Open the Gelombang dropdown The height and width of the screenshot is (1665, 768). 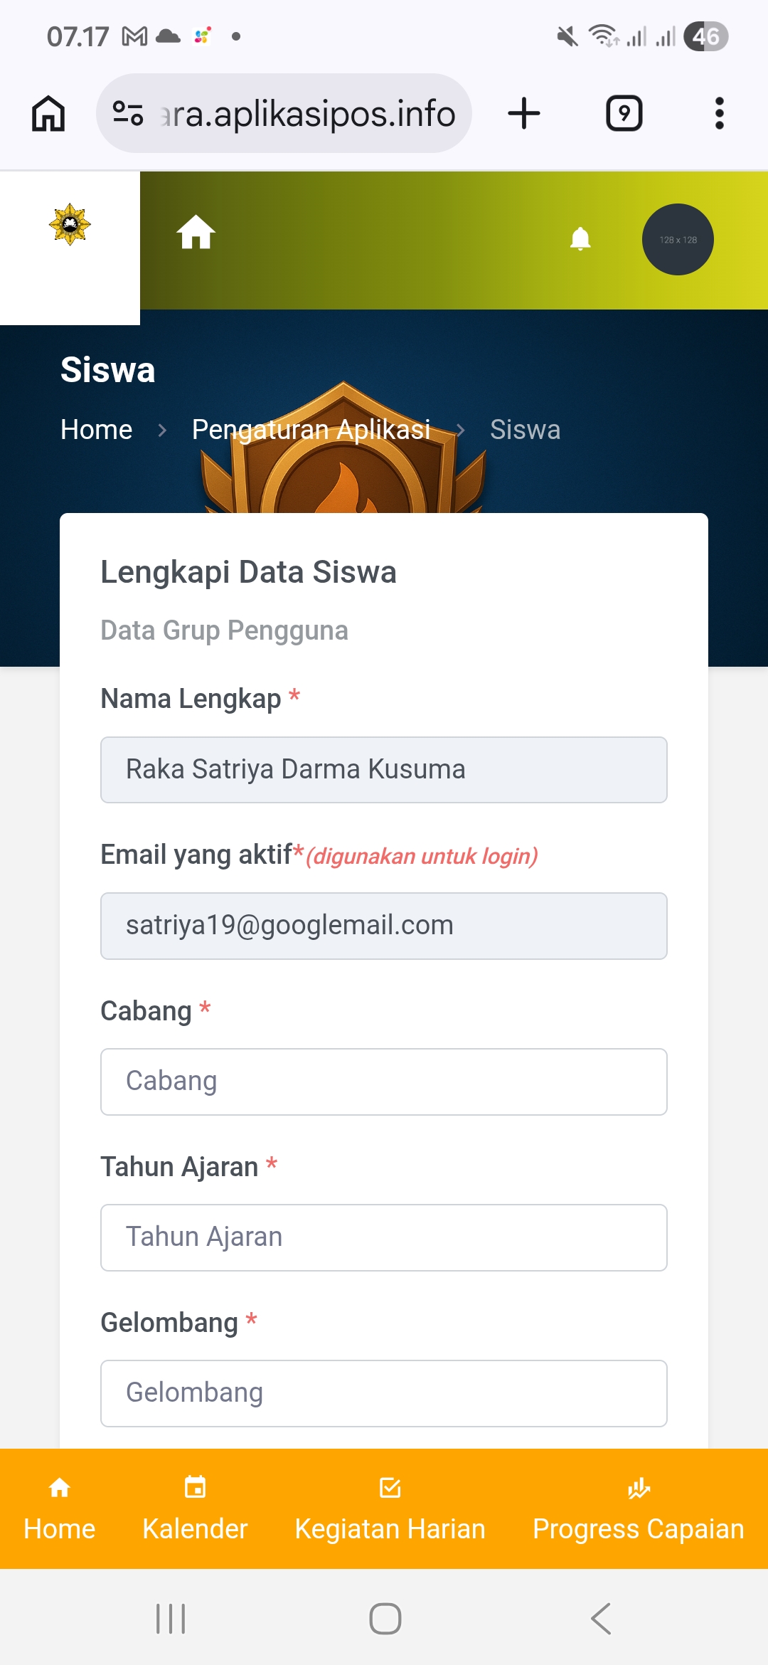click(383, 1392)
